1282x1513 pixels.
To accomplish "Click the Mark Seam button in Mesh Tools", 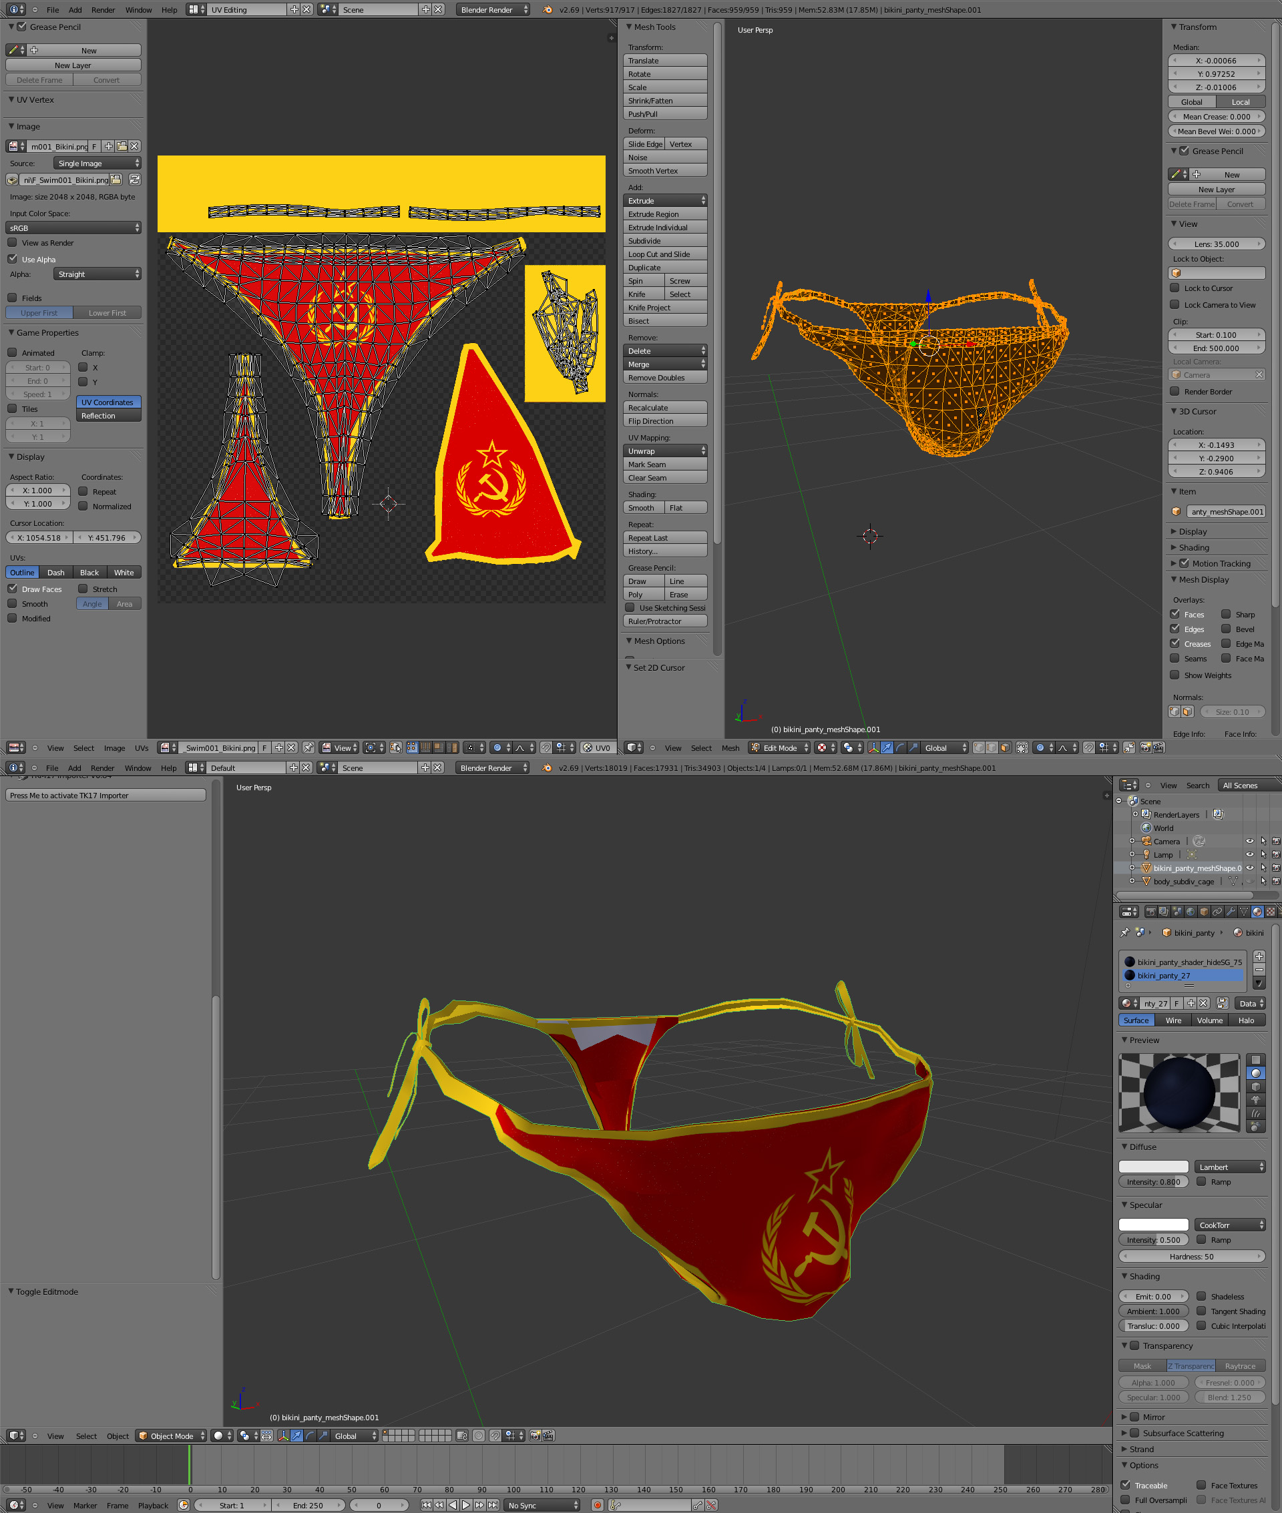I will point(665,464).
